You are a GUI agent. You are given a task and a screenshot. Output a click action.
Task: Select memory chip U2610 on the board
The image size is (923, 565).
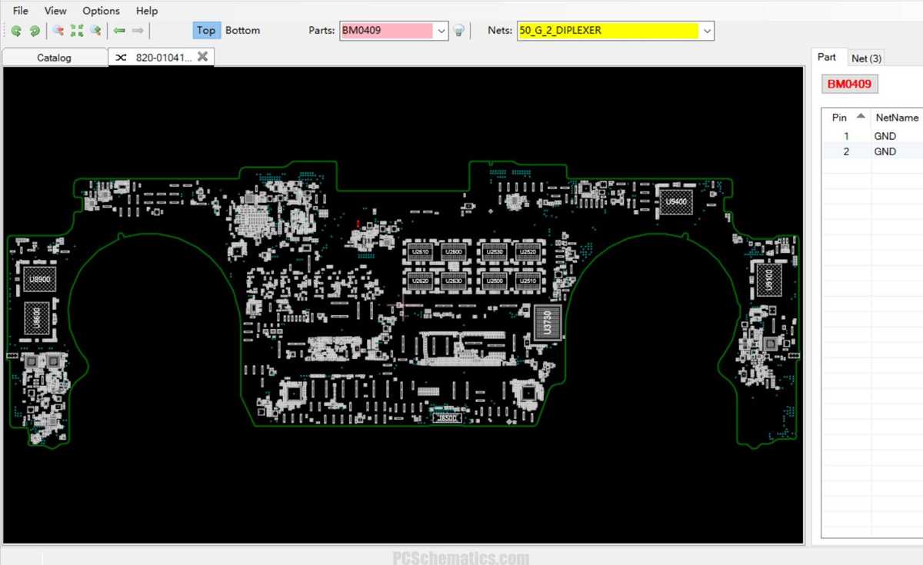click(420, 252)
